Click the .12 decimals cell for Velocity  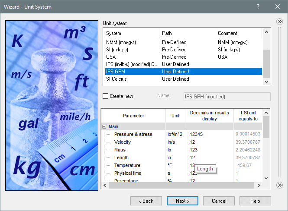(209, 142)
